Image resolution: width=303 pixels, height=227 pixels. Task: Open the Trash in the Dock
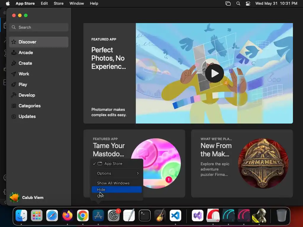(282, 215)
